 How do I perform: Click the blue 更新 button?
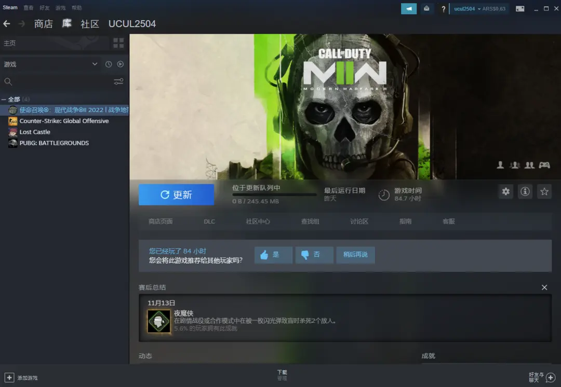[177, 195]
